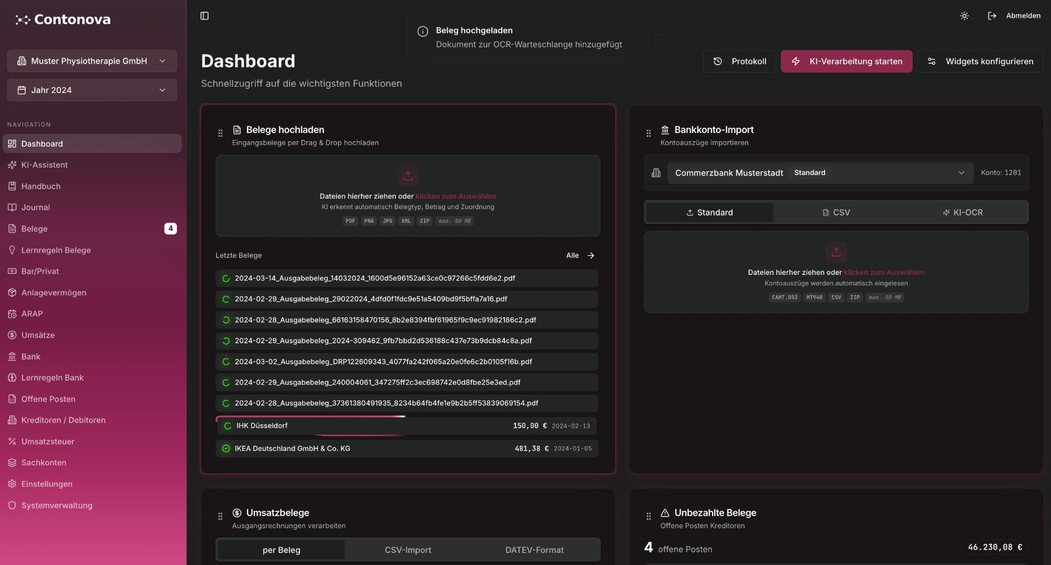Viewport: 1051px width, 565px height.
Task: Open the Umsatzsteuer navigation entry
Action: pos(47,441)
